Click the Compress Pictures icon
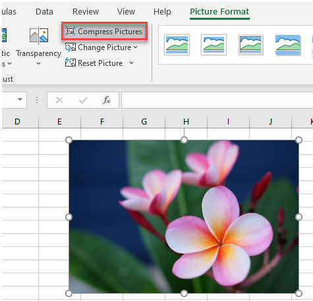Screen dimensions: 313x301 click(71, 31)
